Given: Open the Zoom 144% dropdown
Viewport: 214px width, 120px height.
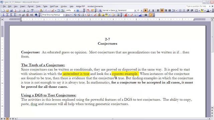Looking at the screenshot, I should [75, 10].
